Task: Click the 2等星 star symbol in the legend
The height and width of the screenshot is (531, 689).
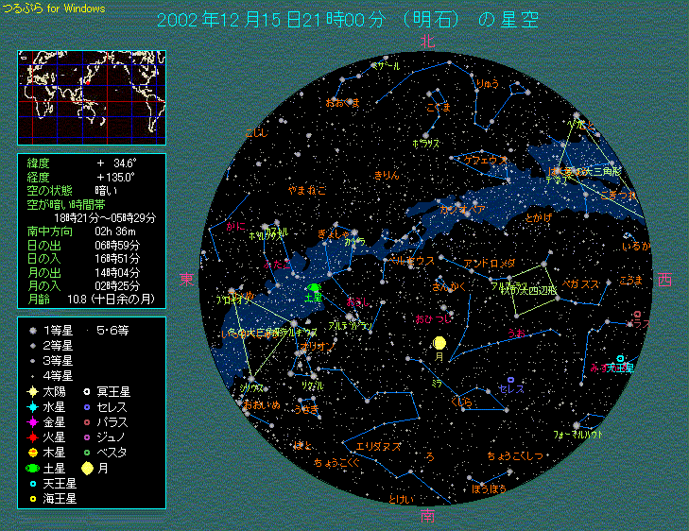Action: [x=32, y=346]
